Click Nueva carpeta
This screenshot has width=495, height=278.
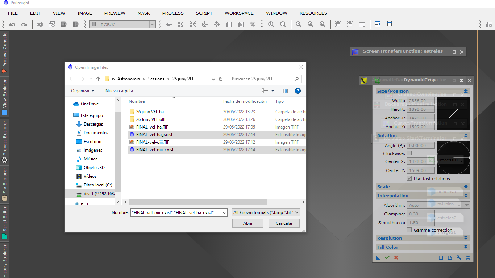[x=119, y=91]
